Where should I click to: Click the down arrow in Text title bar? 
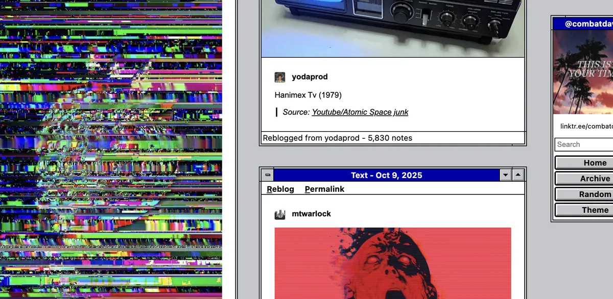(505, 176)
